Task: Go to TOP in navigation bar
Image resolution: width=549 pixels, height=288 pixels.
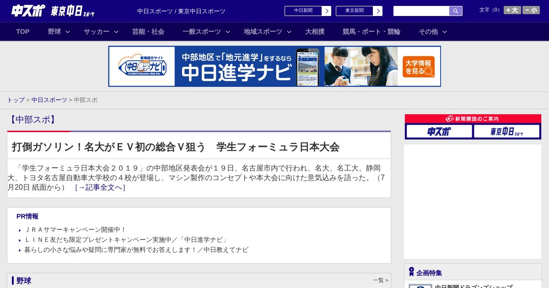Action: 23,32
